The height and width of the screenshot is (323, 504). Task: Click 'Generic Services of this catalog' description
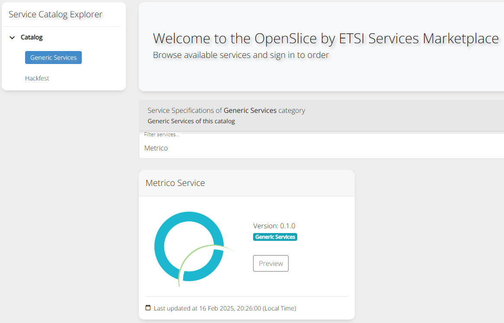[191, 121]
